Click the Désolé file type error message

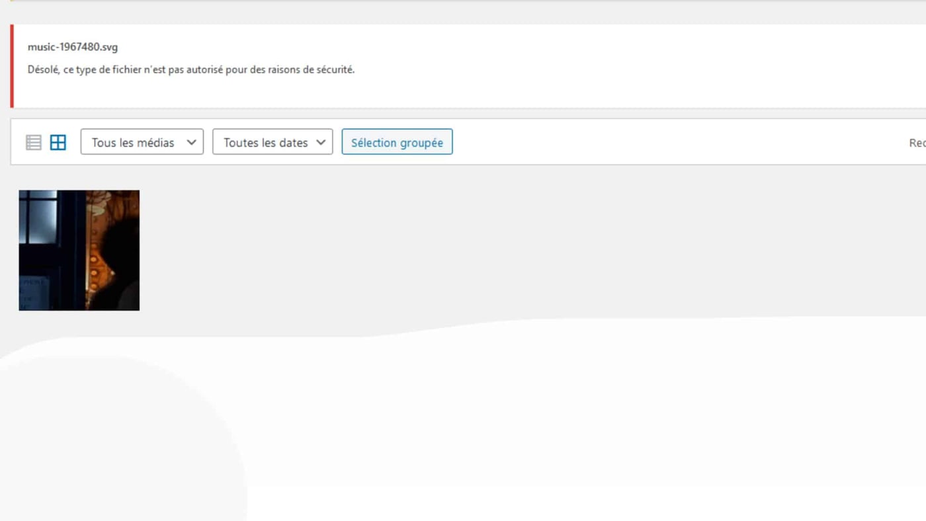point(190,69)
